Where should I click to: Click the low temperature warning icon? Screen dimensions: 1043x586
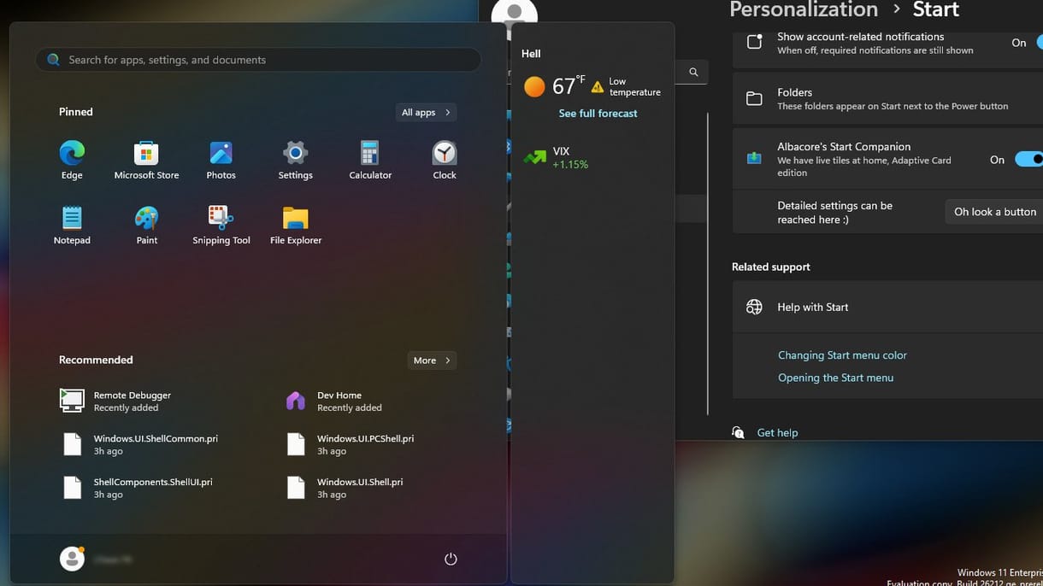click(598, 87)
